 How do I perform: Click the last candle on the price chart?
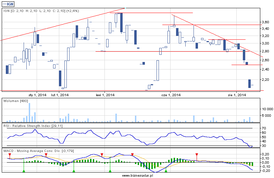[x=252, y=85]
